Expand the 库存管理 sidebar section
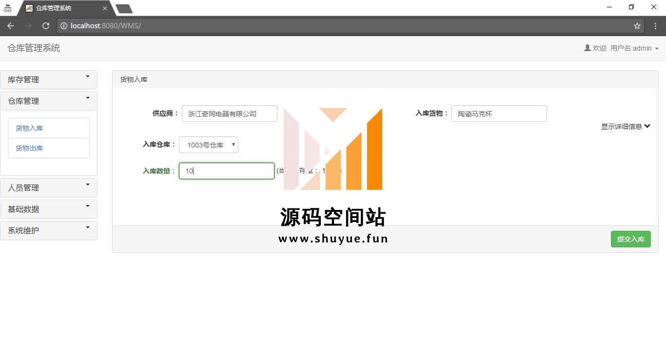 (49, 79)
